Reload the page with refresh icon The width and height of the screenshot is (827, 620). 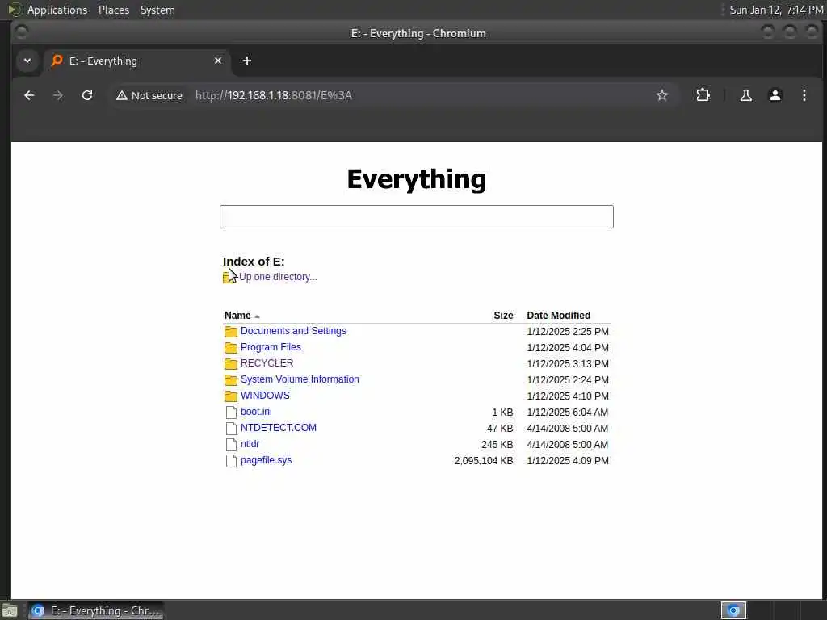(x=87, y=95)
